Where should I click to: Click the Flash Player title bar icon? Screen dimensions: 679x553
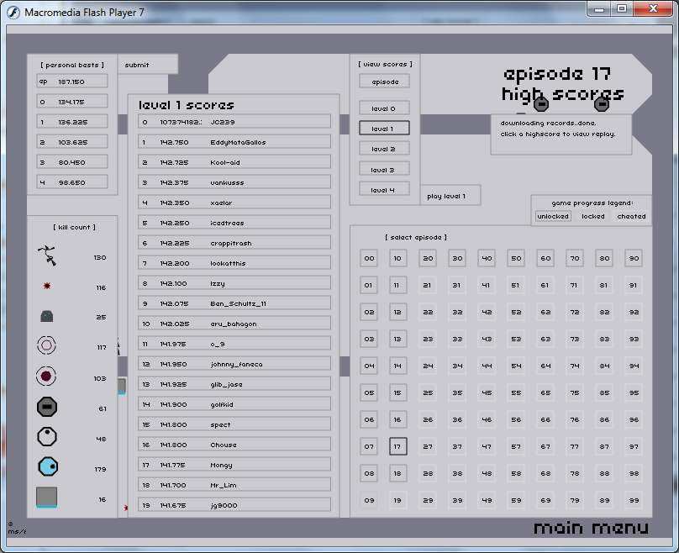coord(13,10)
